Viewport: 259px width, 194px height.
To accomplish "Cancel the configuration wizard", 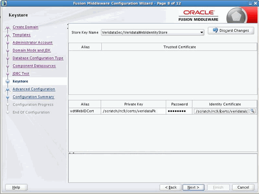I will pyautogui.click(x=243, y=187).
